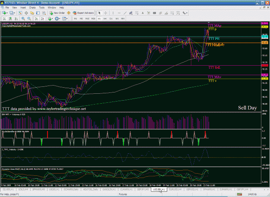
Task: Select the 'Sell Day' chart label
Action: coord(248,108)
